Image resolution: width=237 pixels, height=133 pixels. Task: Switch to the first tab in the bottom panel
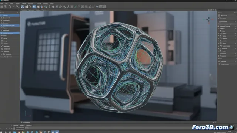[16, 125]
